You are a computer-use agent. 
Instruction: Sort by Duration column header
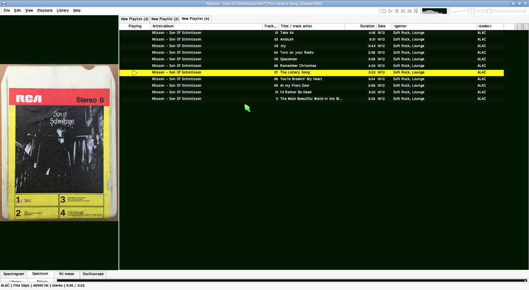360,26
